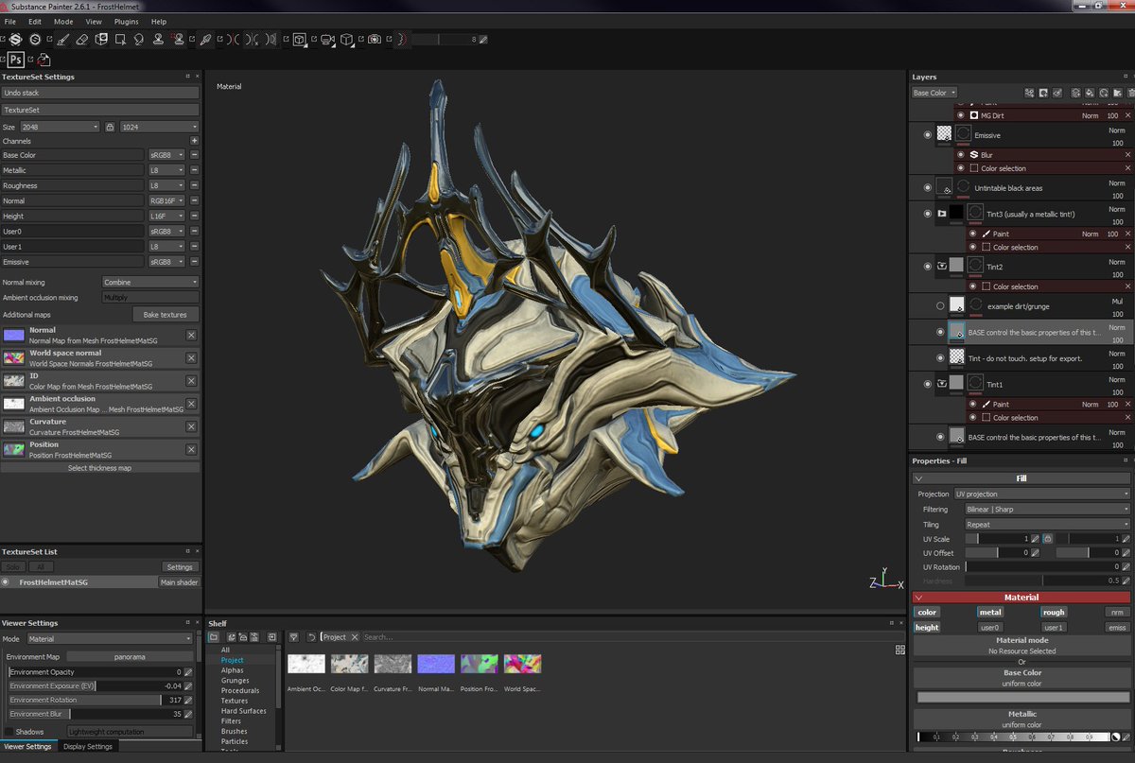Select the Eraser tool in toolbar

point(81,40)
